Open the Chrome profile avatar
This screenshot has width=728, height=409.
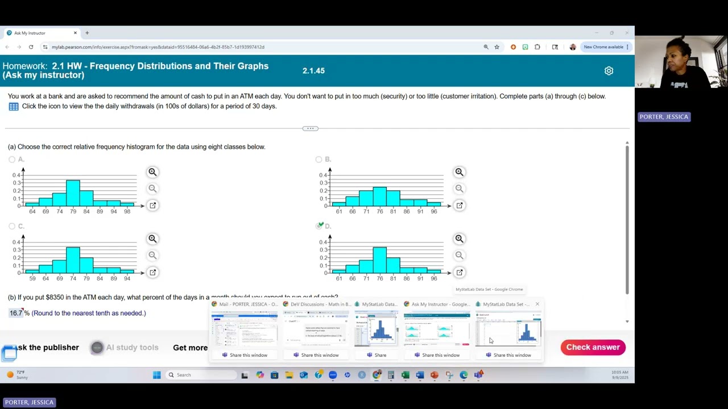tap(572, 47)
